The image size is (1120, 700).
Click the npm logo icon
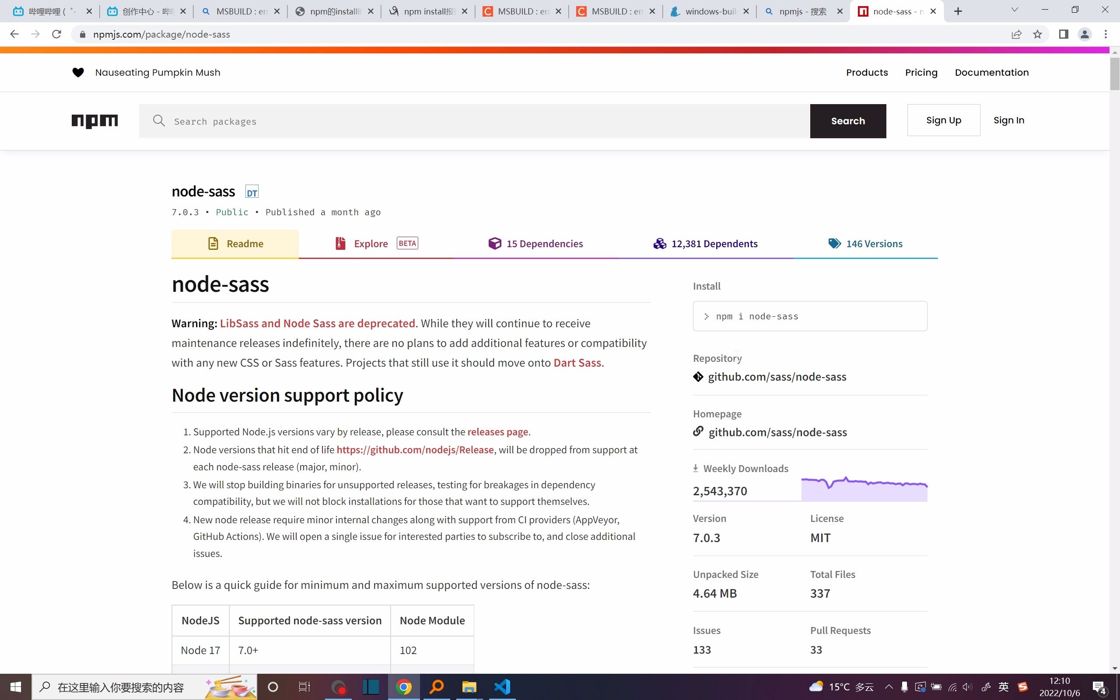[x=94, y=121]
